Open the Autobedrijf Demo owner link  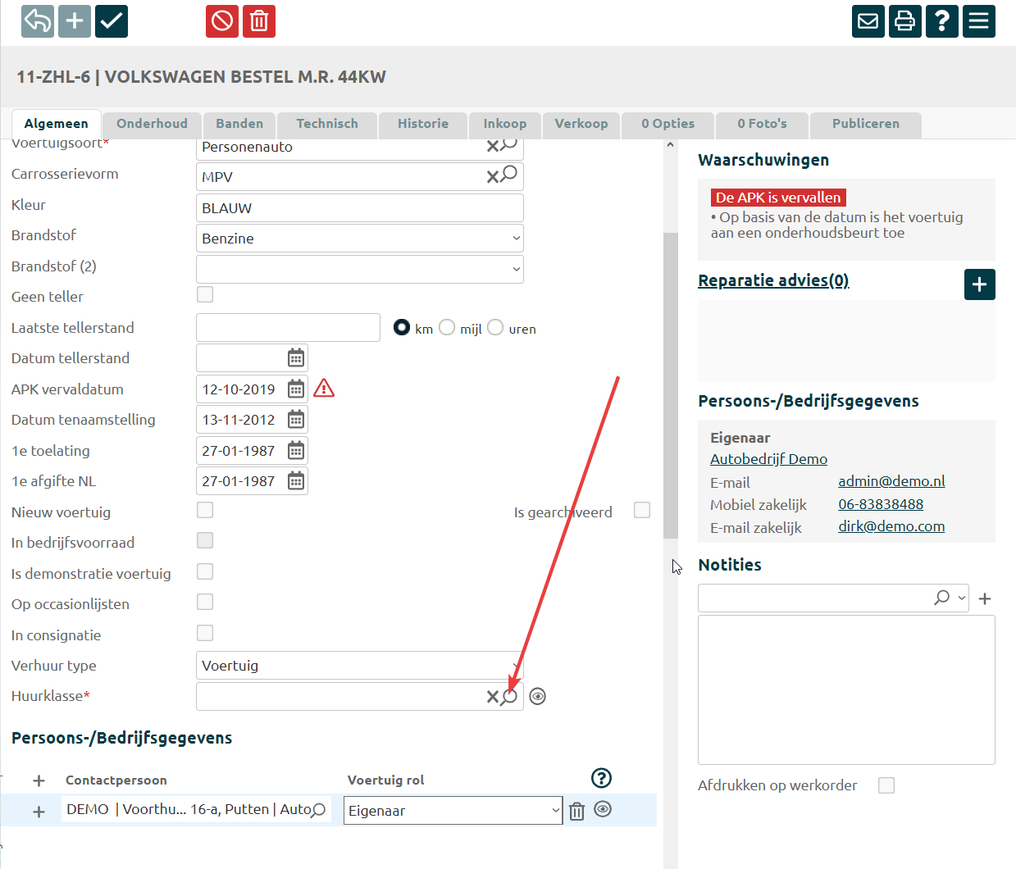pyautogui.click(x=768, y=459)
